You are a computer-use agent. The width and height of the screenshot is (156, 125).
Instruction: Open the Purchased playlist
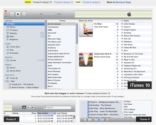point(14,53)
